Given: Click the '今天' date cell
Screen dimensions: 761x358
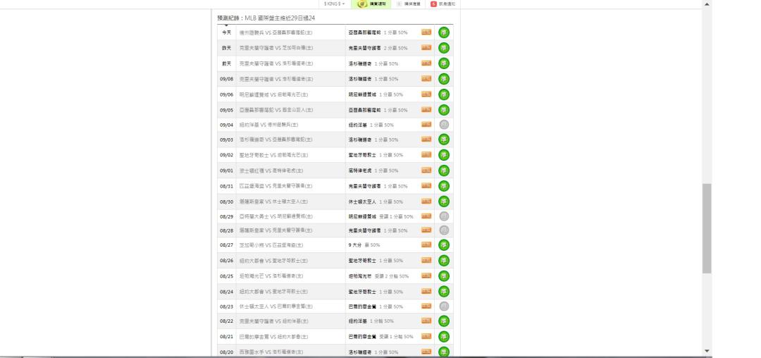Looking at the screenshot, I should pyautogui.click(x=227, y=32).
